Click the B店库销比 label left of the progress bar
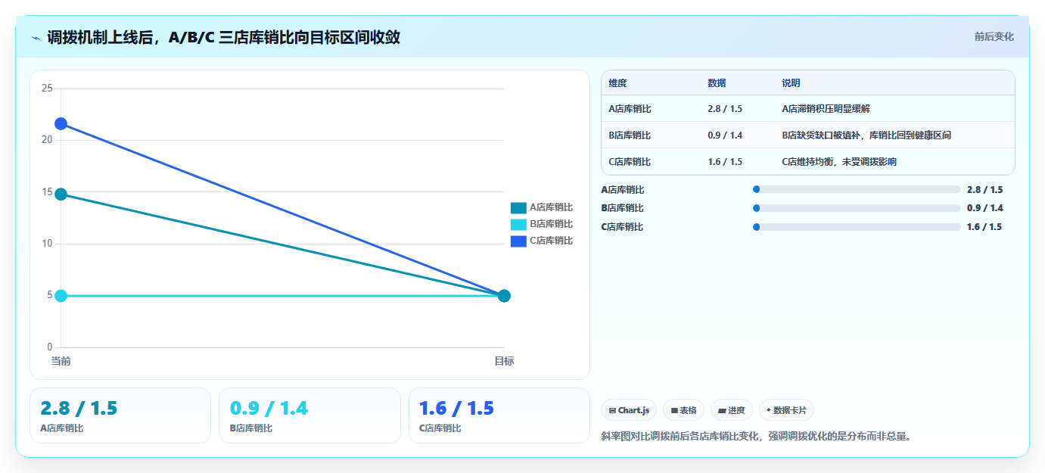Viewport: 1045px width, 473px height. coord(623,208)
